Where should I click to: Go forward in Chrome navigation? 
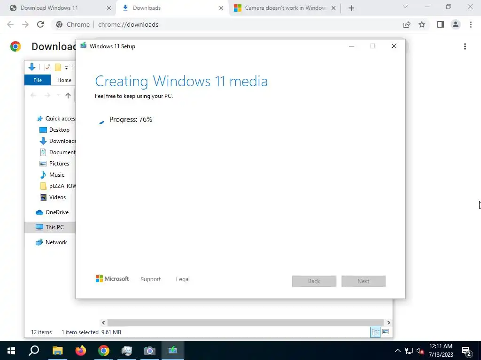click(25, 24)
